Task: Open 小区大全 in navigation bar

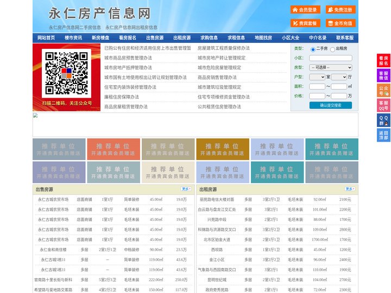Action: click(x=291, y=38)
